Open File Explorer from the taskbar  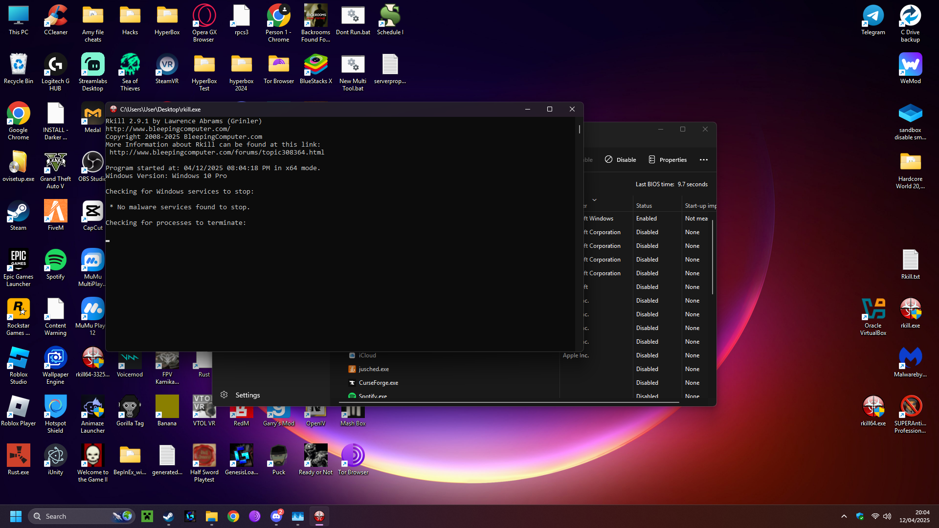click(x=212, y=516)
